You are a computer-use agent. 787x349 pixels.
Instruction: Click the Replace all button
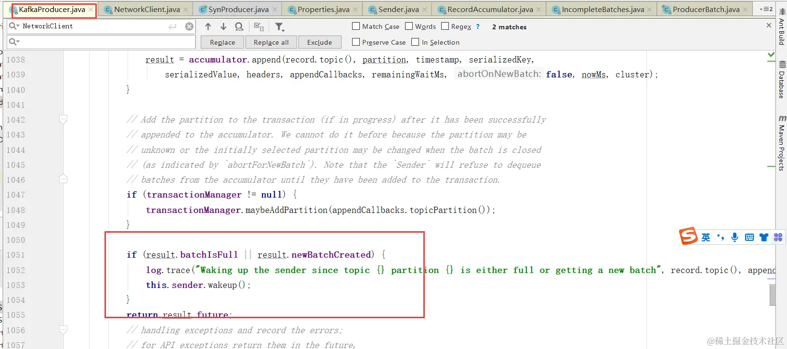tap(271, 42)
